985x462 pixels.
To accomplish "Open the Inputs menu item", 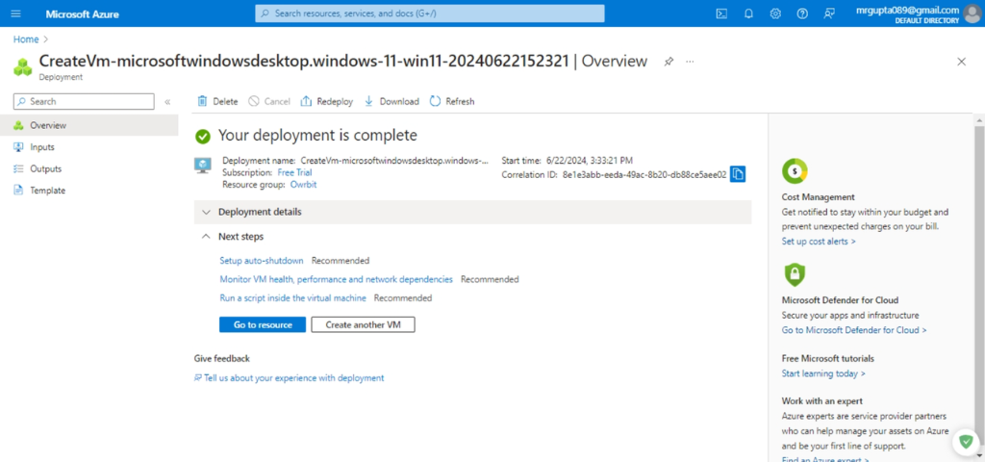I will click(x=41, y=147).
